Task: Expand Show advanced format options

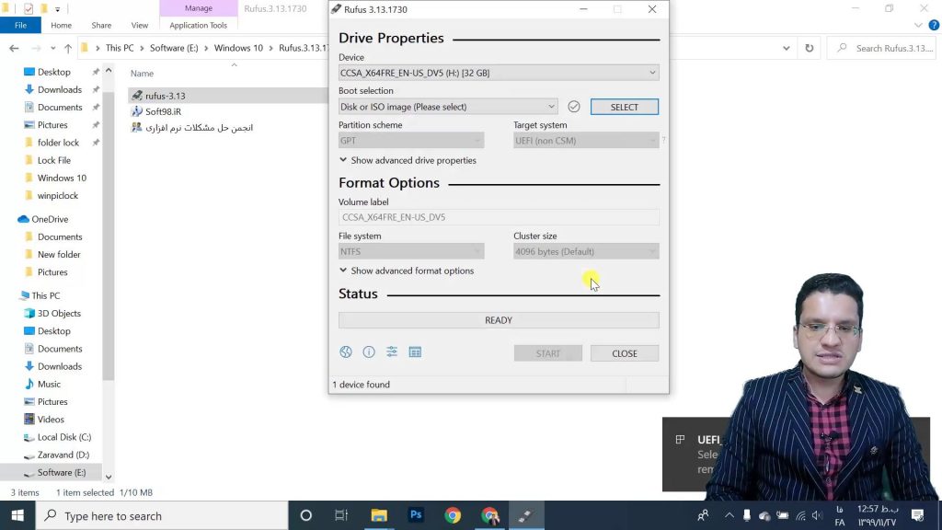Action: [x=407, y=271]
